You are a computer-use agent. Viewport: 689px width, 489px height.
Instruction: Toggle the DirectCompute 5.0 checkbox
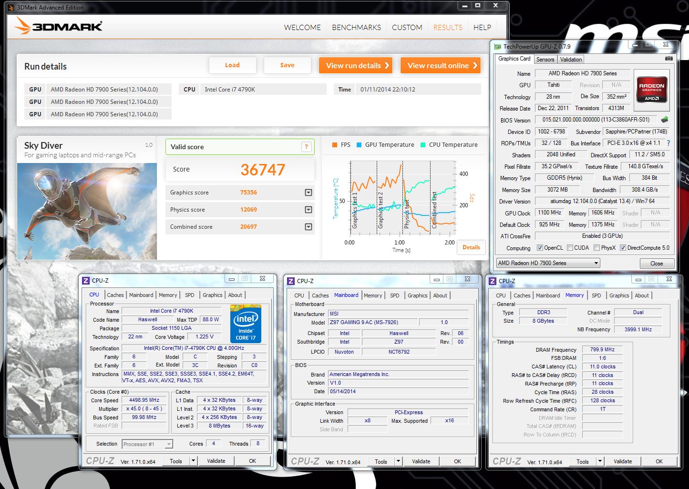623,248
